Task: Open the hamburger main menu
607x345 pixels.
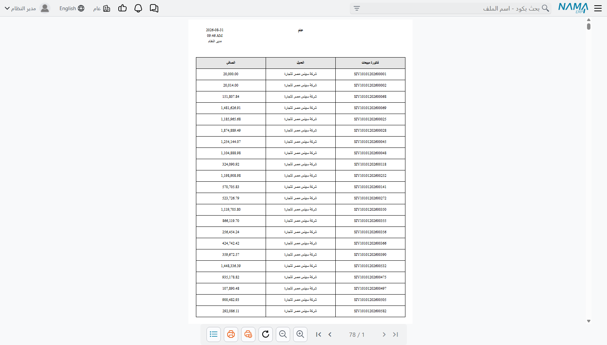Action: pyautogui.click(x=598, y=8)
